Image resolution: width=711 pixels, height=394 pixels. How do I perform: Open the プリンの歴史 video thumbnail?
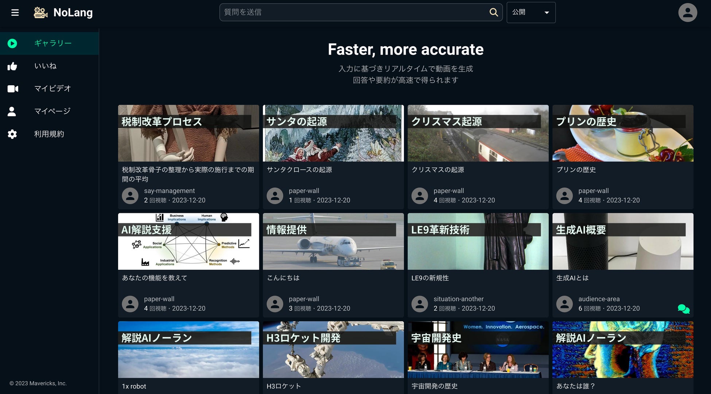pos(622,133)
